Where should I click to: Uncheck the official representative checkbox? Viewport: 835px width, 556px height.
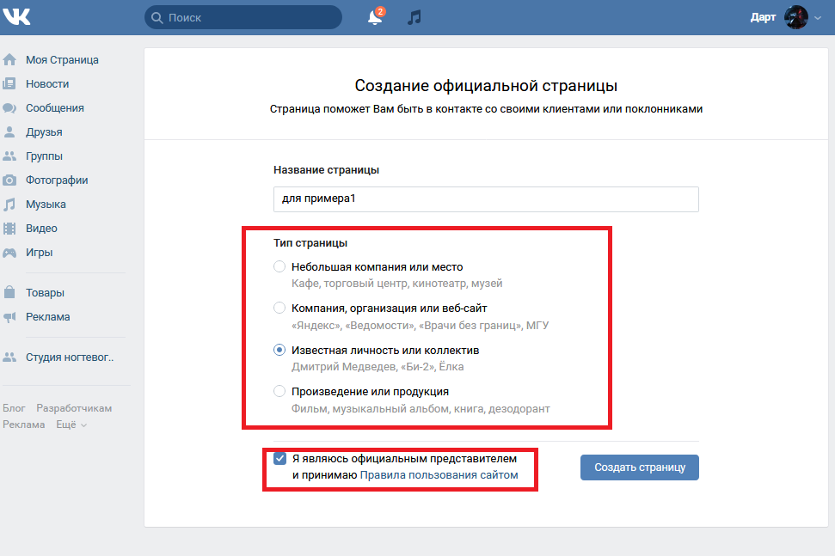[279, 459]
